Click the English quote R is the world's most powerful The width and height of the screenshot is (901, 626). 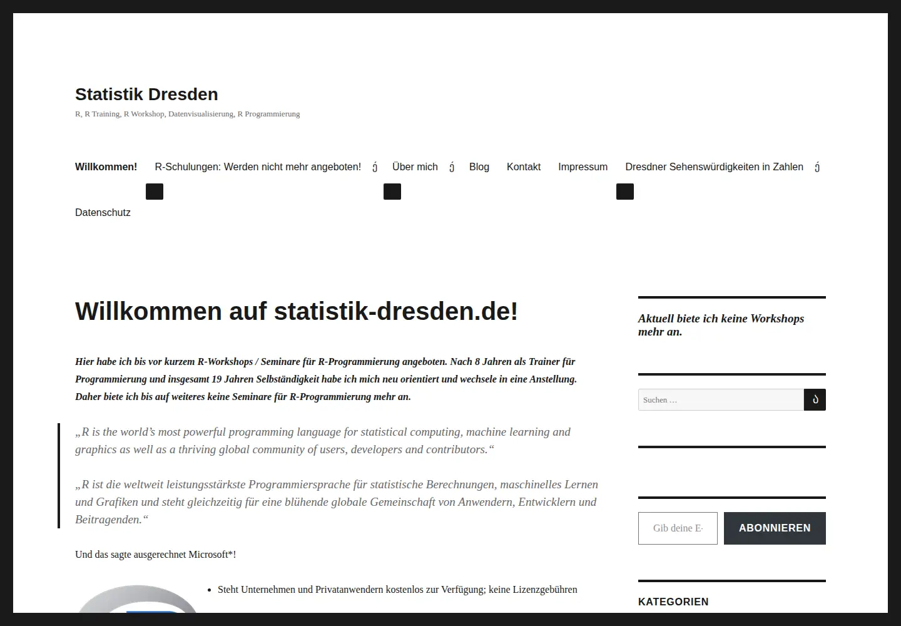click(x=323, y=441)
